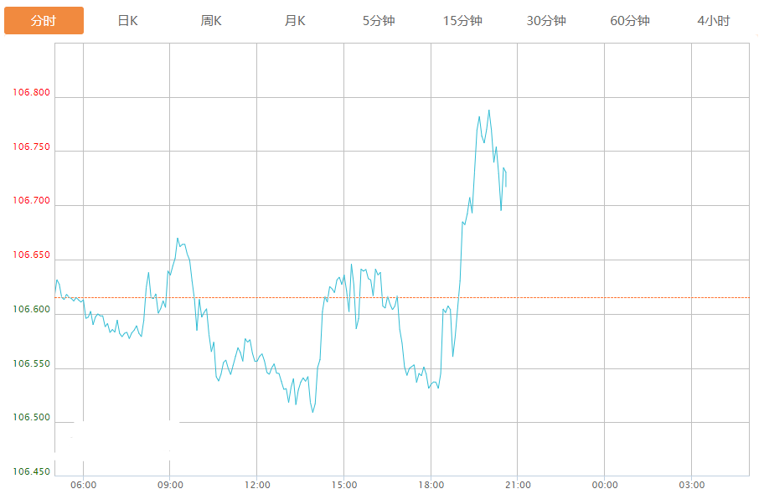Switch to the 日K tab

(127, 21)
